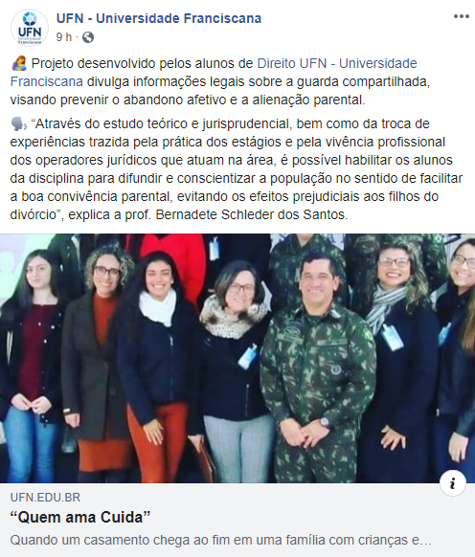Click woman wearing white scarf and orange pants
The image size is (475, 557).
pyautogui.click(x=156, y=366)
